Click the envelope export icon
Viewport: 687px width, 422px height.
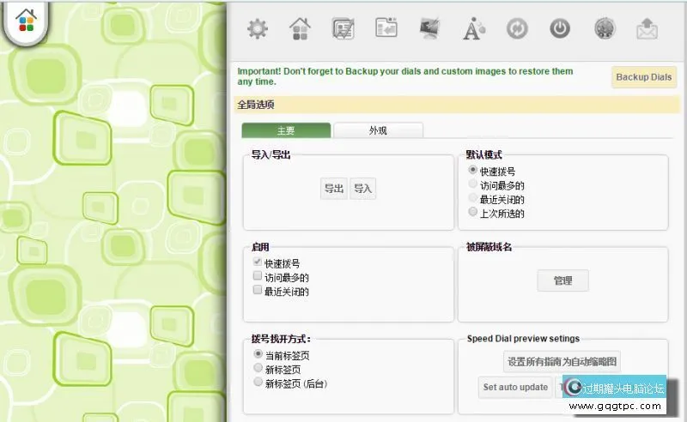[646, 29]
